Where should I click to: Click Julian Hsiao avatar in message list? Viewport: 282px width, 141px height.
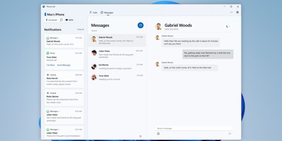click(94, 53)
